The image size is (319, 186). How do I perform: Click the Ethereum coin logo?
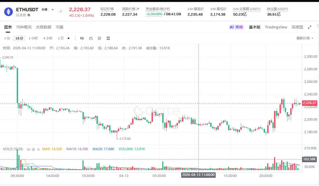[x=8, y=12]
